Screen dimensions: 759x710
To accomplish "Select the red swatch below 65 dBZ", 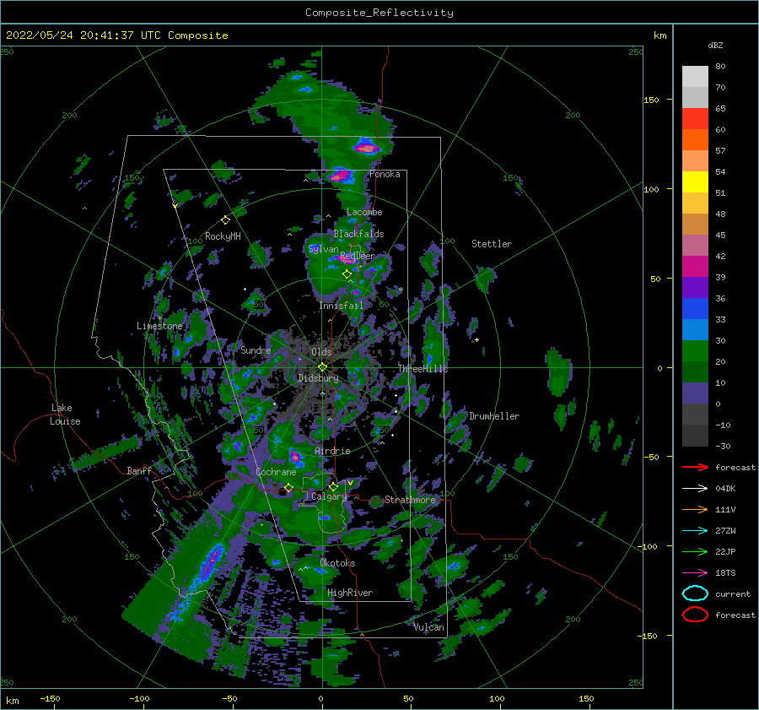I will 695,119.
